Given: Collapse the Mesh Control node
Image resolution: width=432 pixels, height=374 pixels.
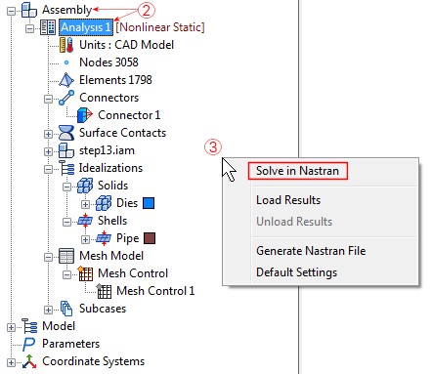Looking at the screenshot, I should 66,274.
